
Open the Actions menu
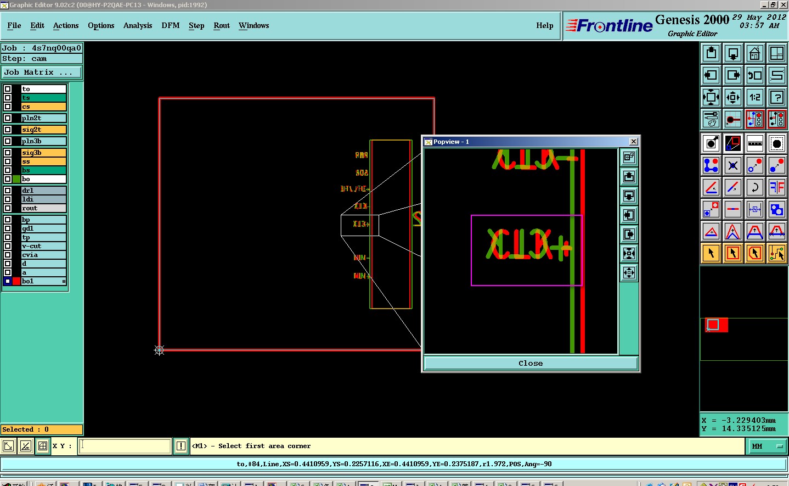66,25
